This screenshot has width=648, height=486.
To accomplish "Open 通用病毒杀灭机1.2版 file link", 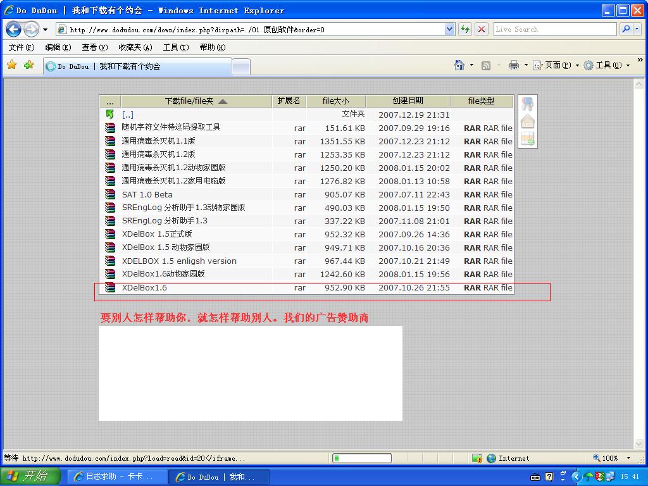I will (158, 154).
